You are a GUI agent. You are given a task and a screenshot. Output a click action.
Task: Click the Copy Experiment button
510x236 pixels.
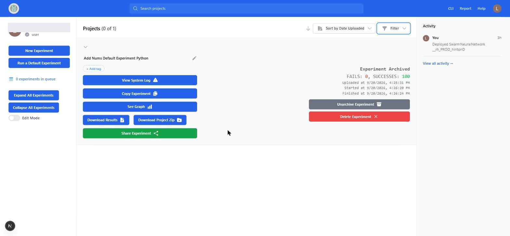pos(140,94)
